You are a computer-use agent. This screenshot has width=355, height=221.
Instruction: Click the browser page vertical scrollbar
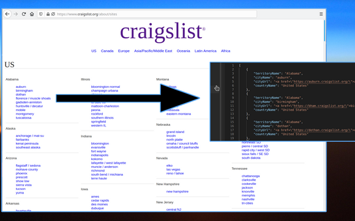324,31
